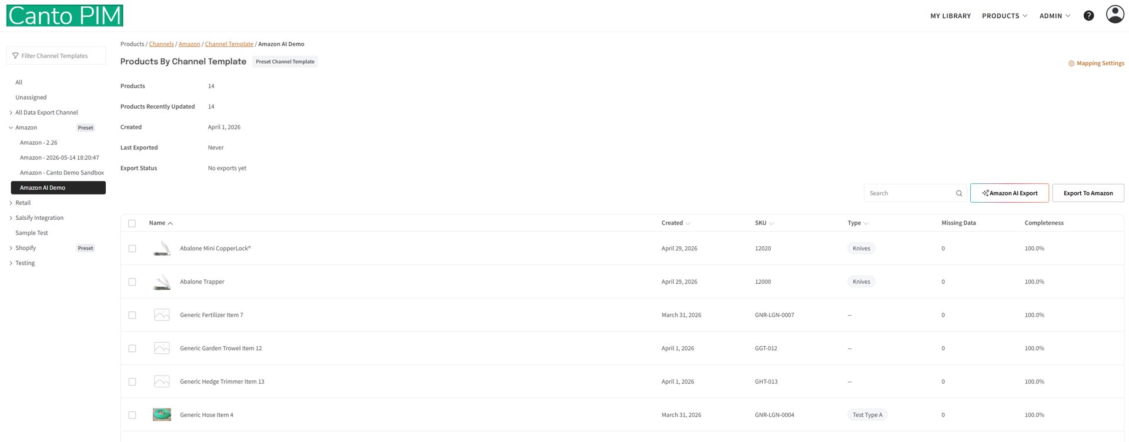Select All in channel templates list
This screenshot has height=442, width=1129.
pos(19,82)
